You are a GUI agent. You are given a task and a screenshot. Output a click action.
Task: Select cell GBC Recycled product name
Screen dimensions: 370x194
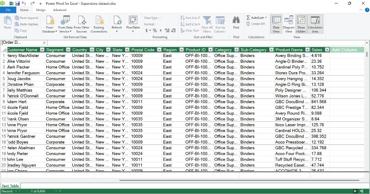(x=292, y=148)
